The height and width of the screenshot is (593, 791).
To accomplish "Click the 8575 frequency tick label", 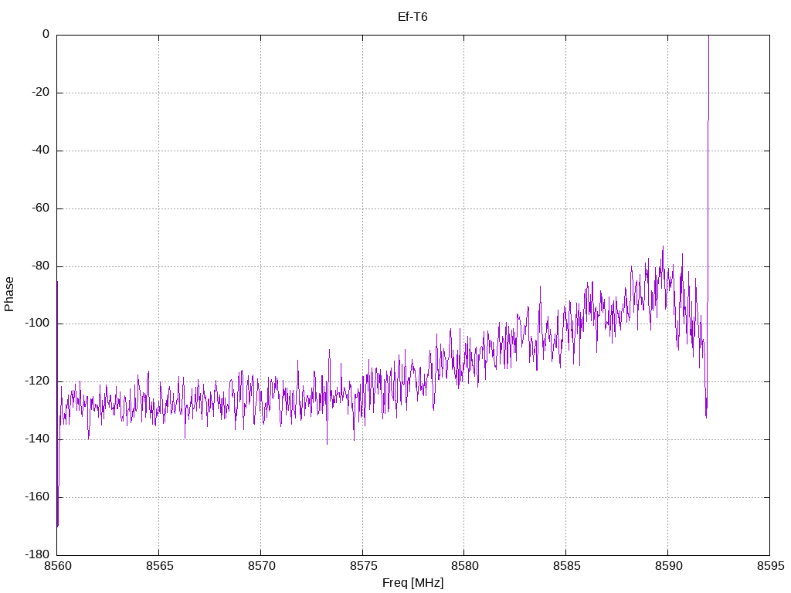I will [362, 566].
